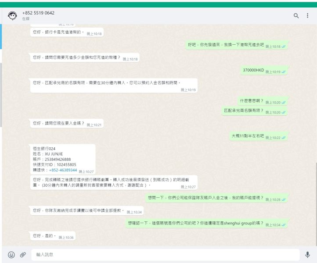Open the three-dot chat menu
The width and height of the screenshot is (317, 263).
[x=307, y=15]
